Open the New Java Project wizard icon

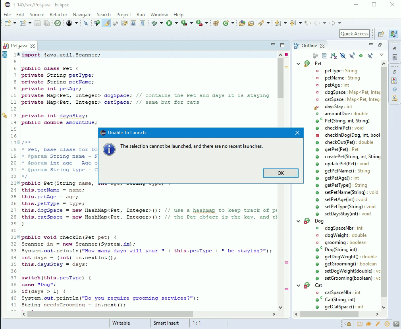pyautogui.click(x=217, y=23)
